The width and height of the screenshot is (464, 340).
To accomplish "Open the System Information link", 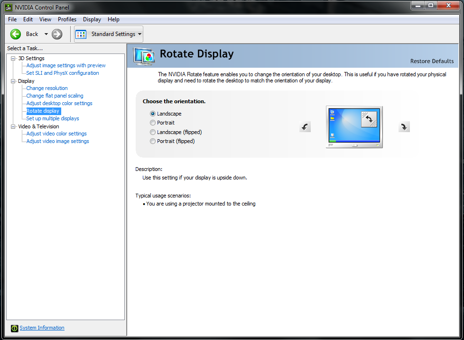I will pos(42,328).
